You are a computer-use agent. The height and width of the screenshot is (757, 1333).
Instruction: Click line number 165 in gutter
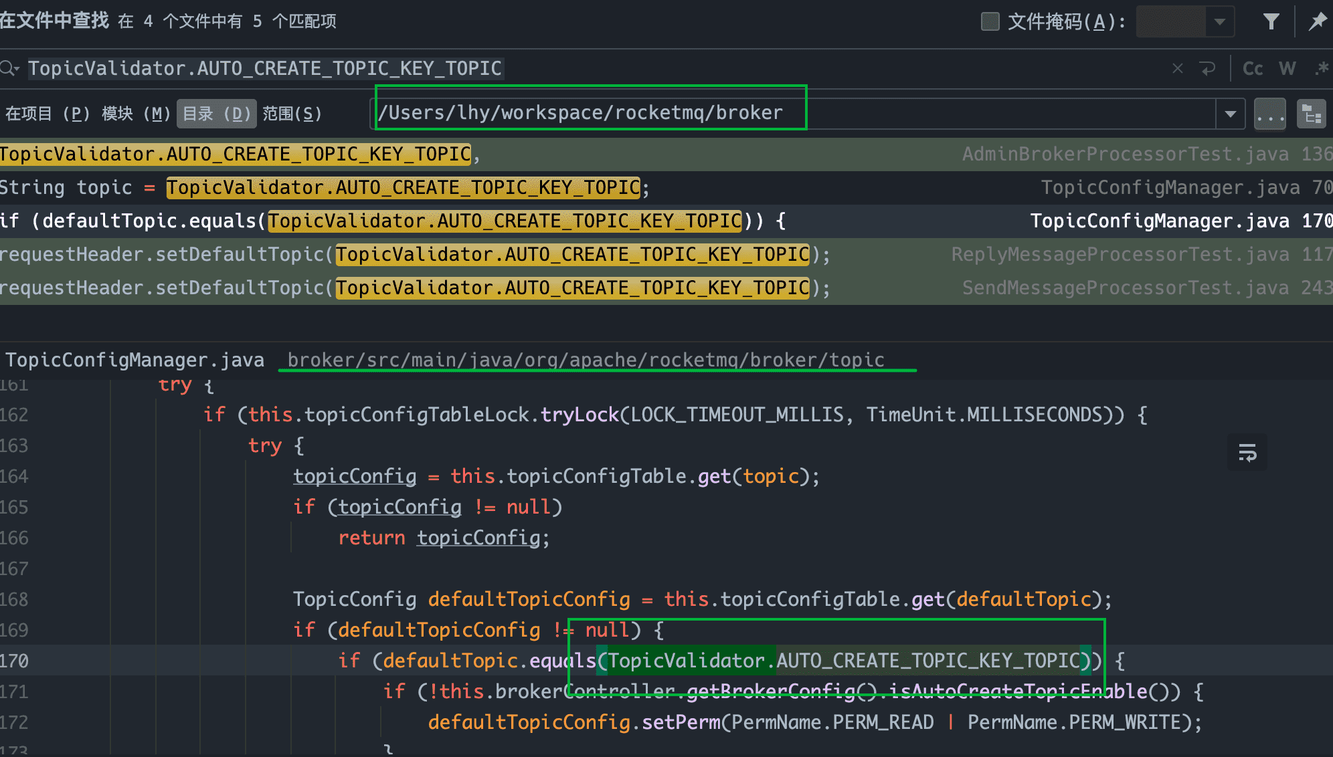14,507
